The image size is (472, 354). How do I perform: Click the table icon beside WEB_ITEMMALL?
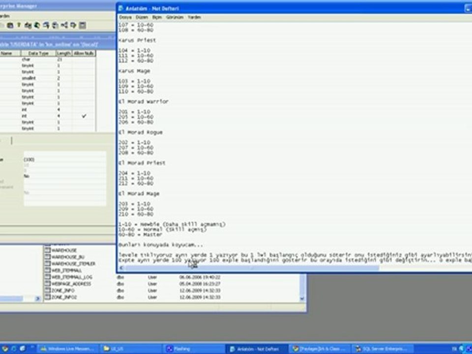[48, 270]
